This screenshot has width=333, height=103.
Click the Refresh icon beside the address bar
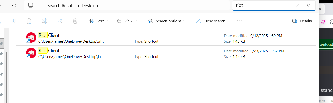pos(14,5)
